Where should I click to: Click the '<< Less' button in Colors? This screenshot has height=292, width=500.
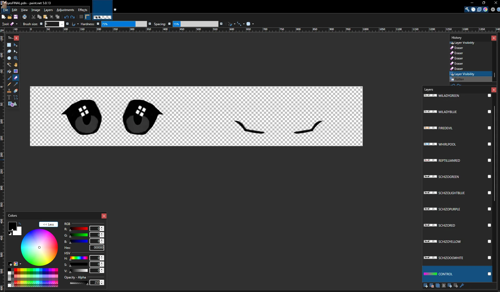coord(48,224)
